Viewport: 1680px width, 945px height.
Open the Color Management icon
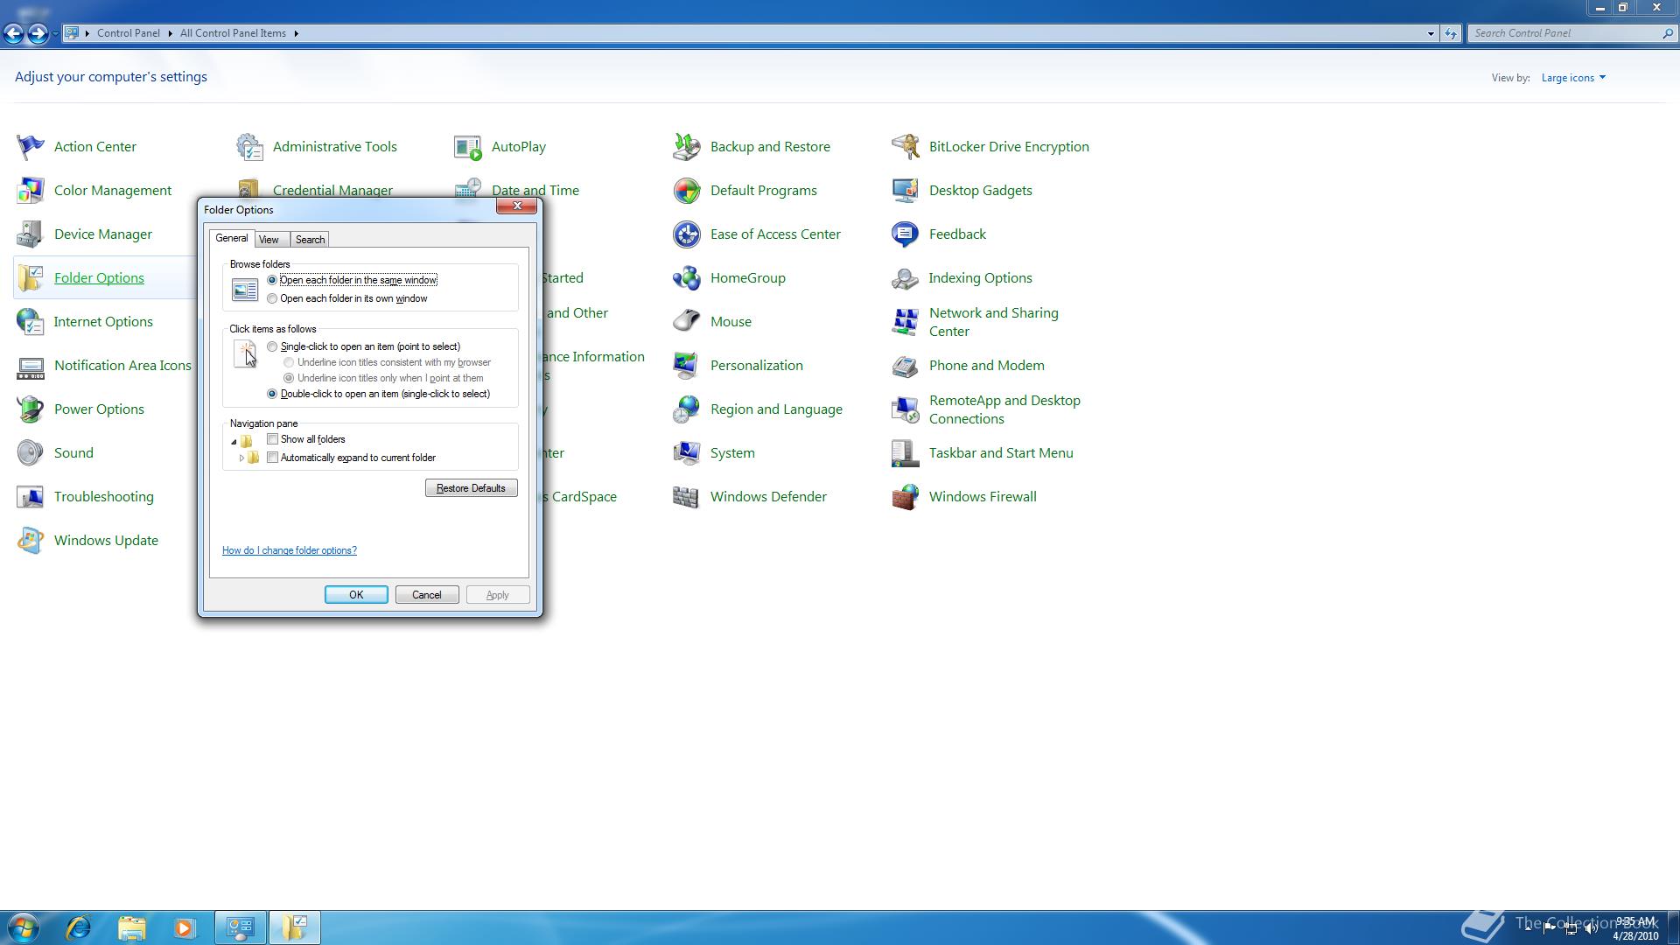pos(30,190)
